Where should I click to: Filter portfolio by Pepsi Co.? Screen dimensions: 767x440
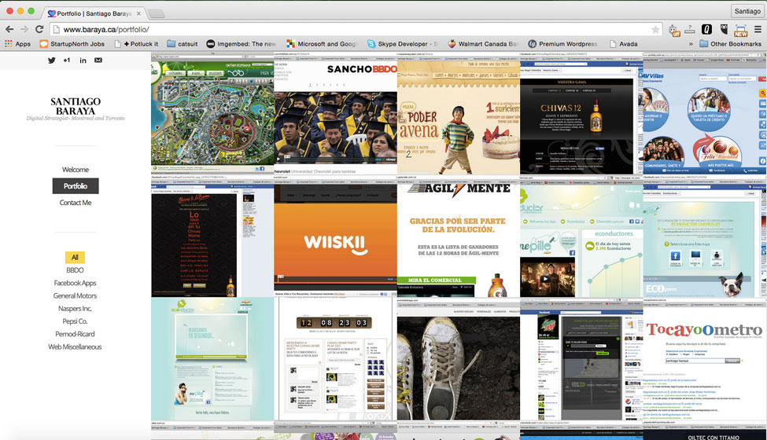point(75,321)
